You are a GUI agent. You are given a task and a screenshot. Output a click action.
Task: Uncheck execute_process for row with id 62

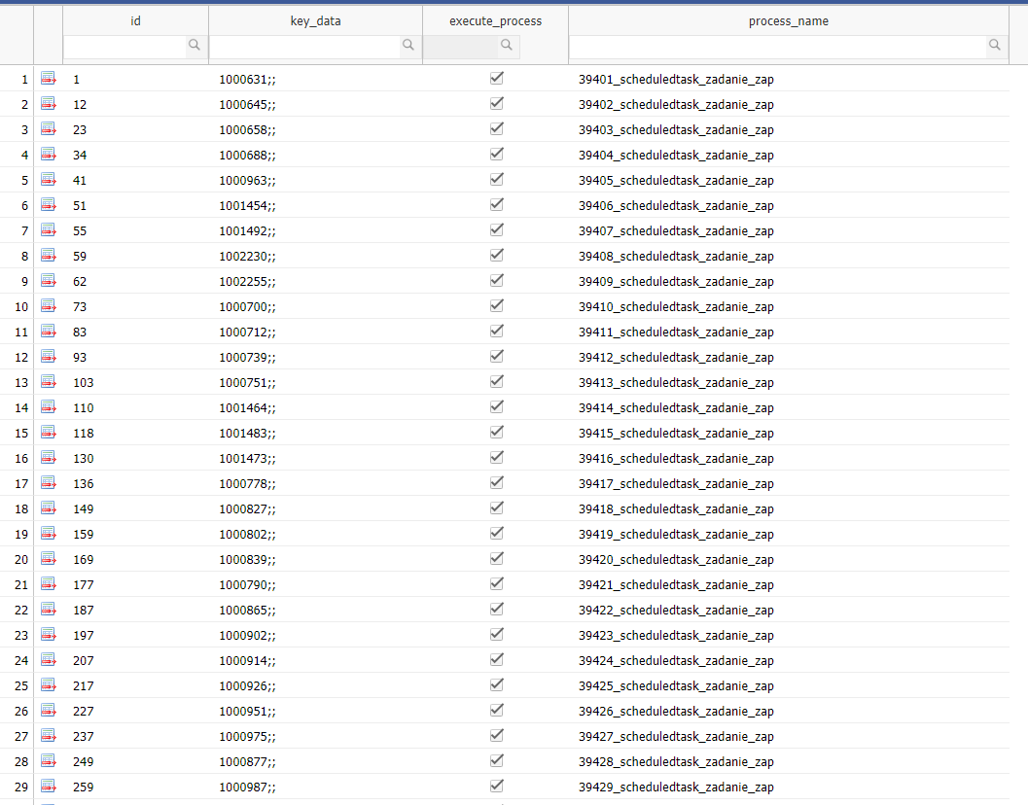496,280
